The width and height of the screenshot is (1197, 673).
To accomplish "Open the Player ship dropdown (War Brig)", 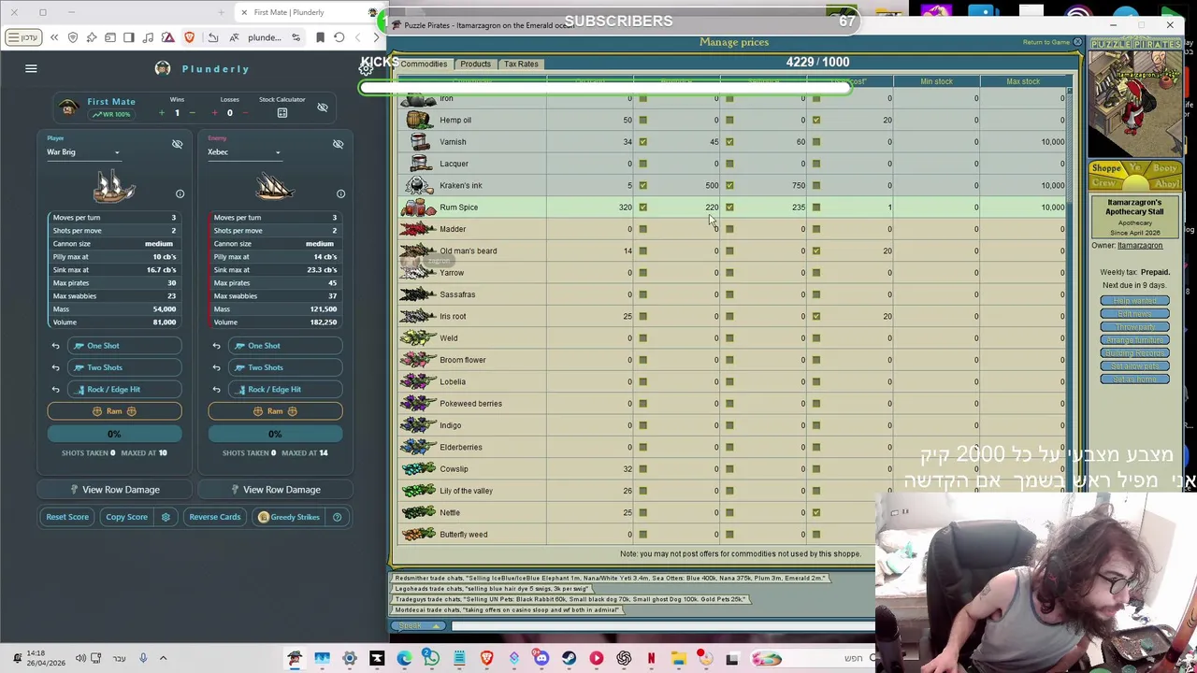I will point(83,151).
